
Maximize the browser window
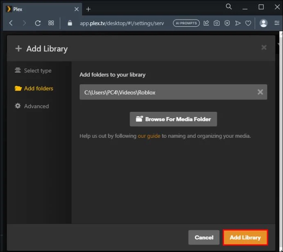coord(261,7)
